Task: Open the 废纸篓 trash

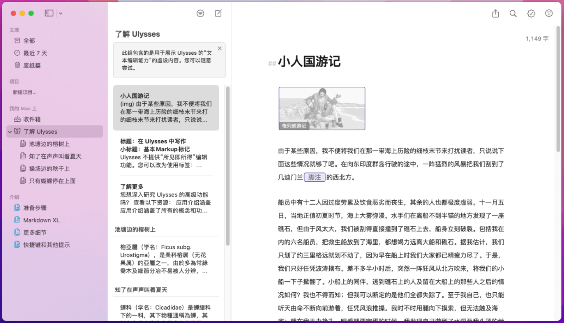Action: (55, 65)
